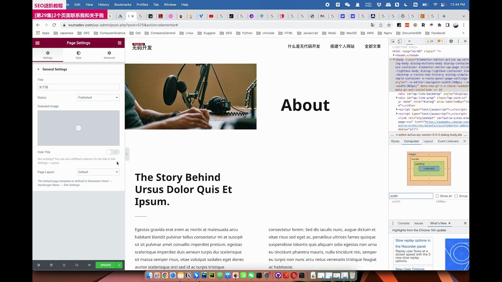
Task: Open the Profiles menu in menu bar
Action: pyautogui.click(x=142, y=5)
